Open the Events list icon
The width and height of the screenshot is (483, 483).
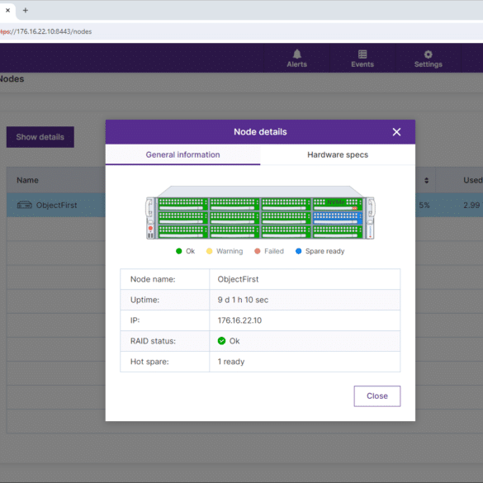362,54
